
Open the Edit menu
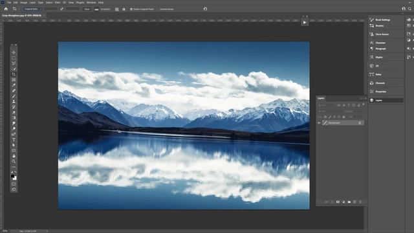16,3
